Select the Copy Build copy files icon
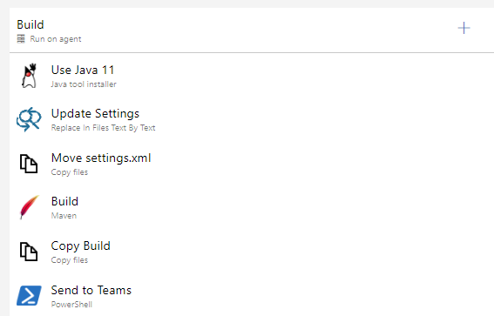494x316 pixels. 29,252
